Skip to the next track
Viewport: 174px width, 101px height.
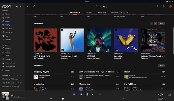pyautogui.click(x=93, y=94)
